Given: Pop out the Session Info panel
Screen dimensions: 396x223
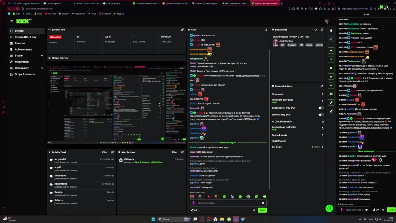Looking at the screenshot, I should pyautogui.click(x=182, y=30).
